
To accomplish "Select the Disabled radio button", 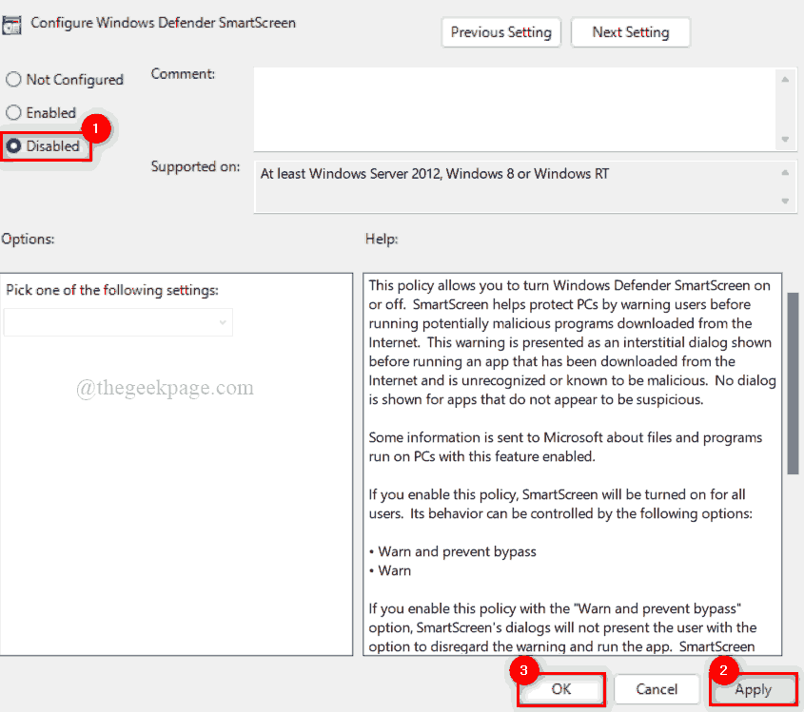I will [x=13, y=145].
